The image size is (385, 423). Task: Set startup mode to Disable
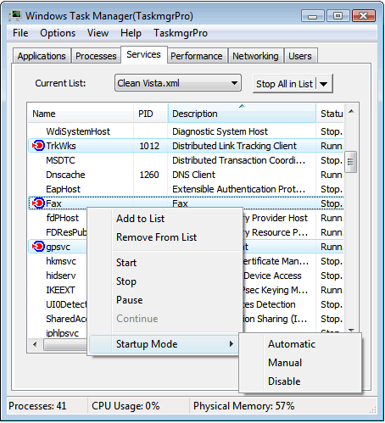tap(284, 381)
